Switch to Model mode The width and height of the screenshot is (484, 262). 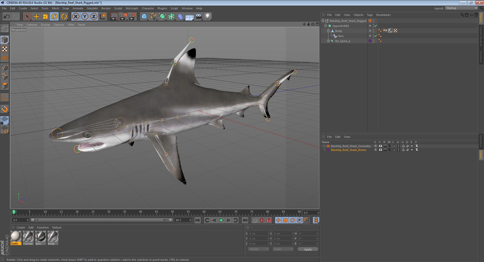coord(5,40)
